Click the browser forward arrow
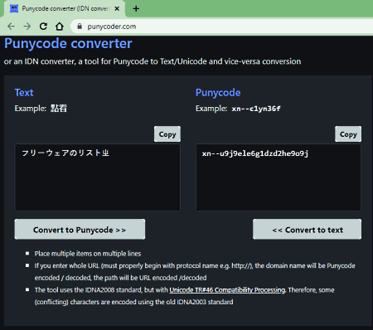Image resolution: width=373 pixels, height=330 pixels. pos(27,27)
